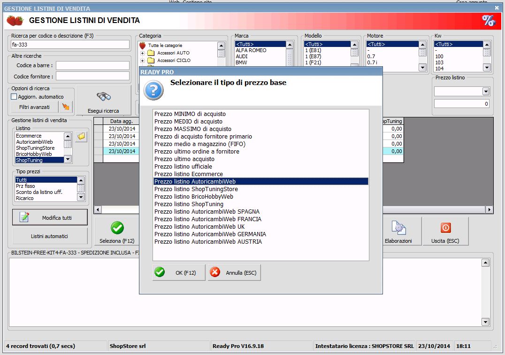Click down arrow of Tipo prezzi list
505x355 pixels.
[x=81, y=197]
